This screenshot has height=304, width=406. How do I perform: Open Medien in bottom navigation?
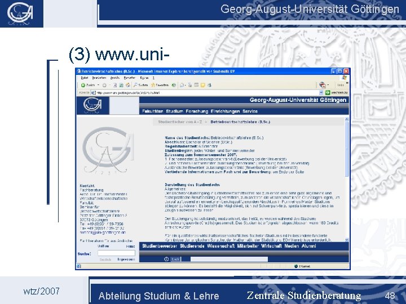click(292, 246)
